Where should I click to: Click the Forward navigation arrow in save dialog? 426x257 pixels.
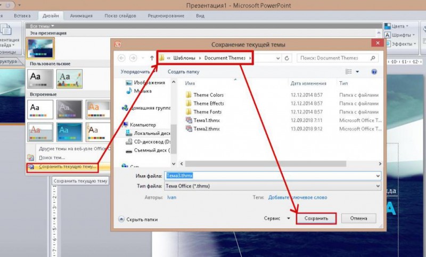(x=133, y=58)
